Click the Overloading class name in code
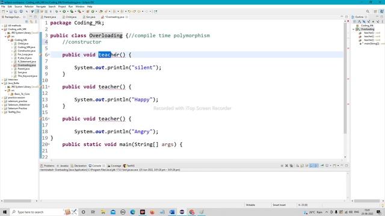Image resolution: width=385 pixels, height=216 pixels. (x=106, y=35)
